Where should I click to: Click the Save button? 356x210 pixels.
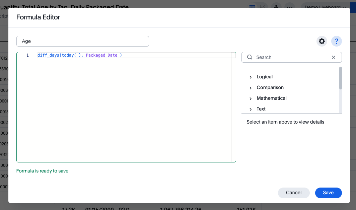click(328, 193)
